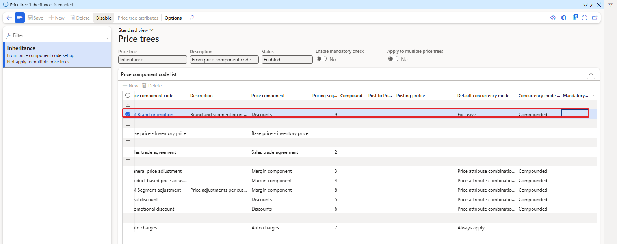Sort by Price component code column
The image size is (617, 244).
(x=154, y=96)
